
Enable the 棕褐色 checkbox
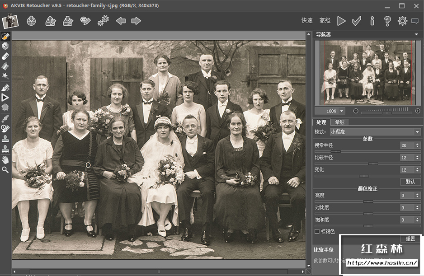click(x=317, y=231)
